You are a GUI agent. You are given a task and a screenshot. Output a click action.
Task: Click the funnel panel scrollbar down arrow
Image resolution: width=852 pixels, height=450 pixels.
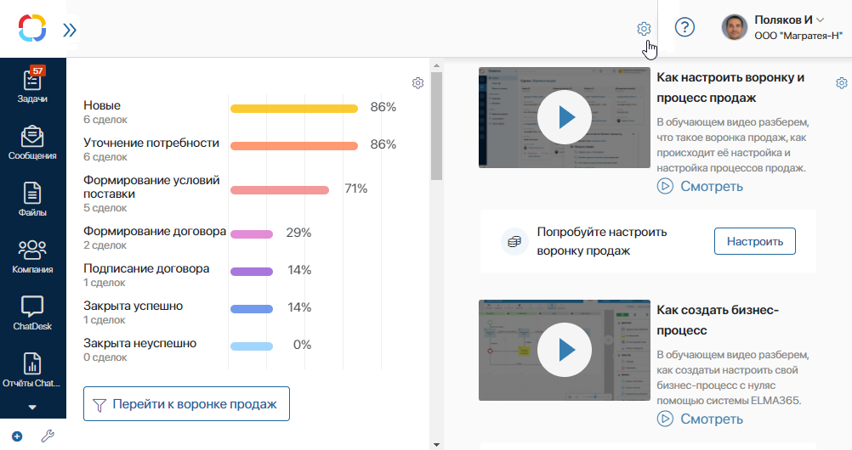point(436,445)
